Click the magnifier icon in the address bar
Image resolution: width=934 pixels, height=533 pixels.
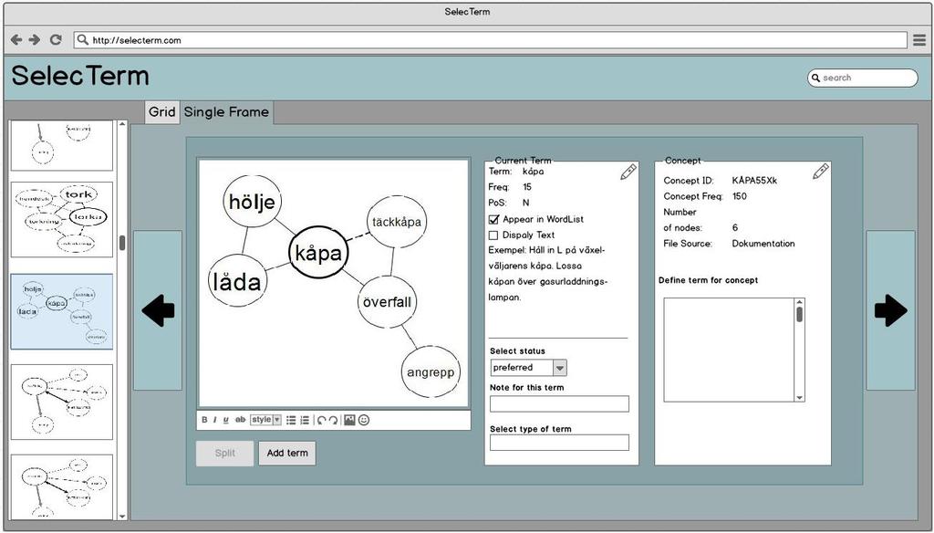(83, 40)
